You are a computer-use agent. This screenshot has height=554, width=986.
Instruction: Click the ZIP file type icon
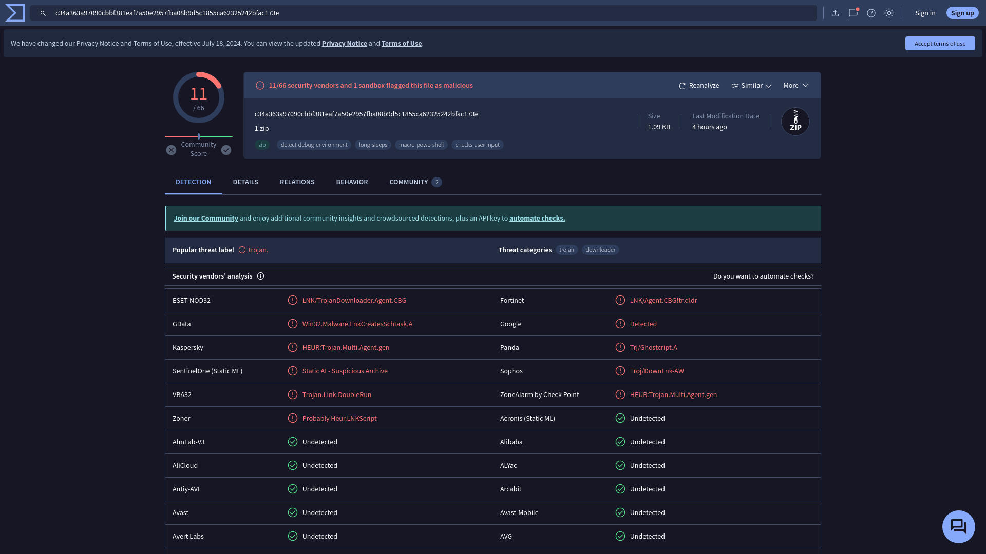point(795,122)
